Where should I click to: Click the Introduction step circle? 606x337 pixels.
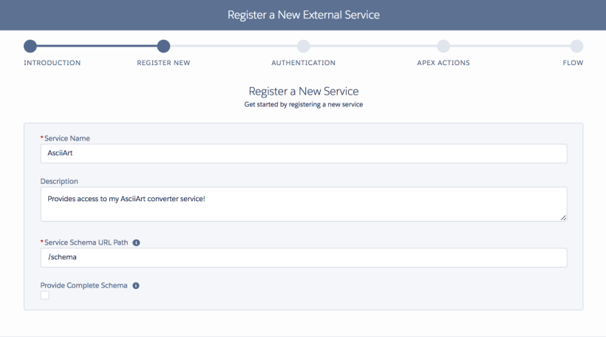pyautogui.click(x=30, y=47)
